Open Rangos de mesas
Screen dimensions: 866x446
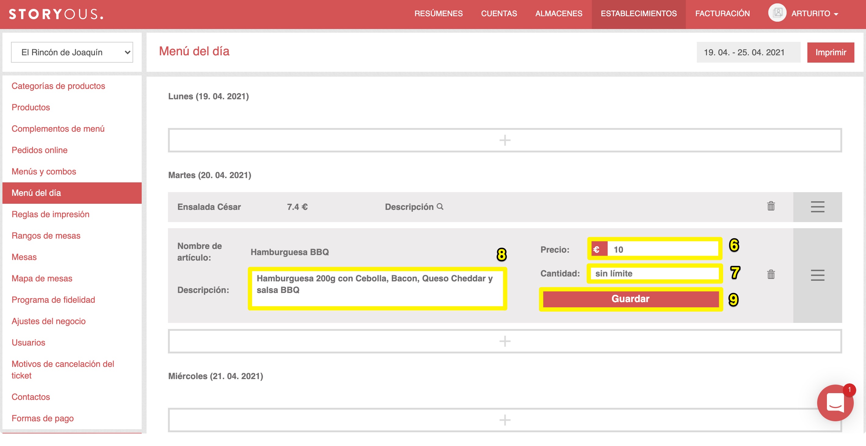(46, 236)
